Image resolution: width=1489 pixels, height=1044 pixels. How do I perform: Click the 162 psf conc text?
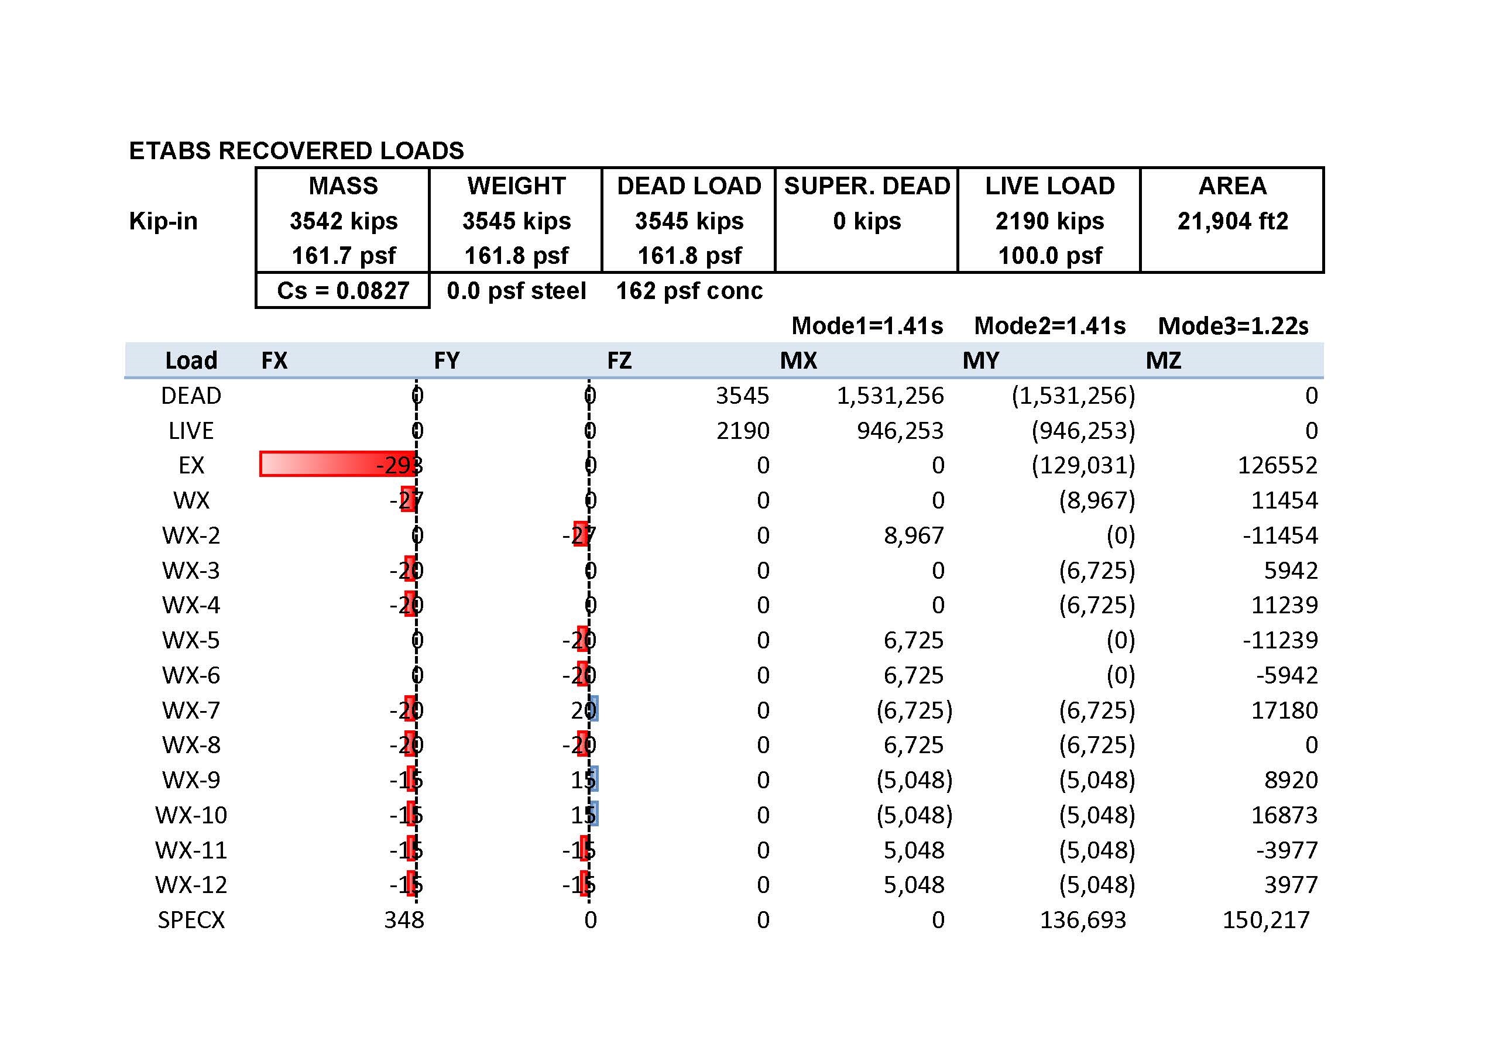tap(689, 290)
